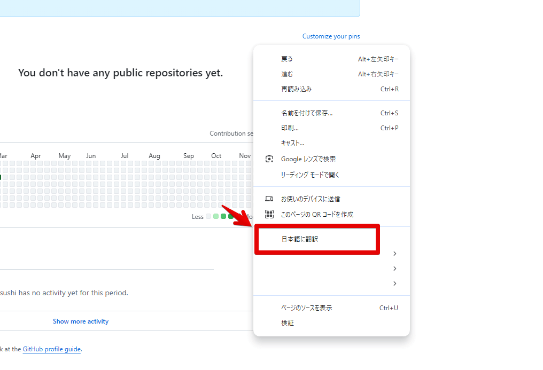Click the Show more activity button
The image size is (543, 370).
point(81,321)
